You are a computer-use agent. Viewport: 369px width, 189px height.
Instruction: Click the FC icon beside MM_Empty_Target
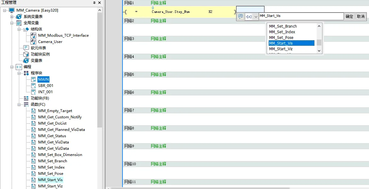click(33, 111)
